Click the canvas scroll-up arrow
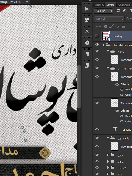 [79, 7]
